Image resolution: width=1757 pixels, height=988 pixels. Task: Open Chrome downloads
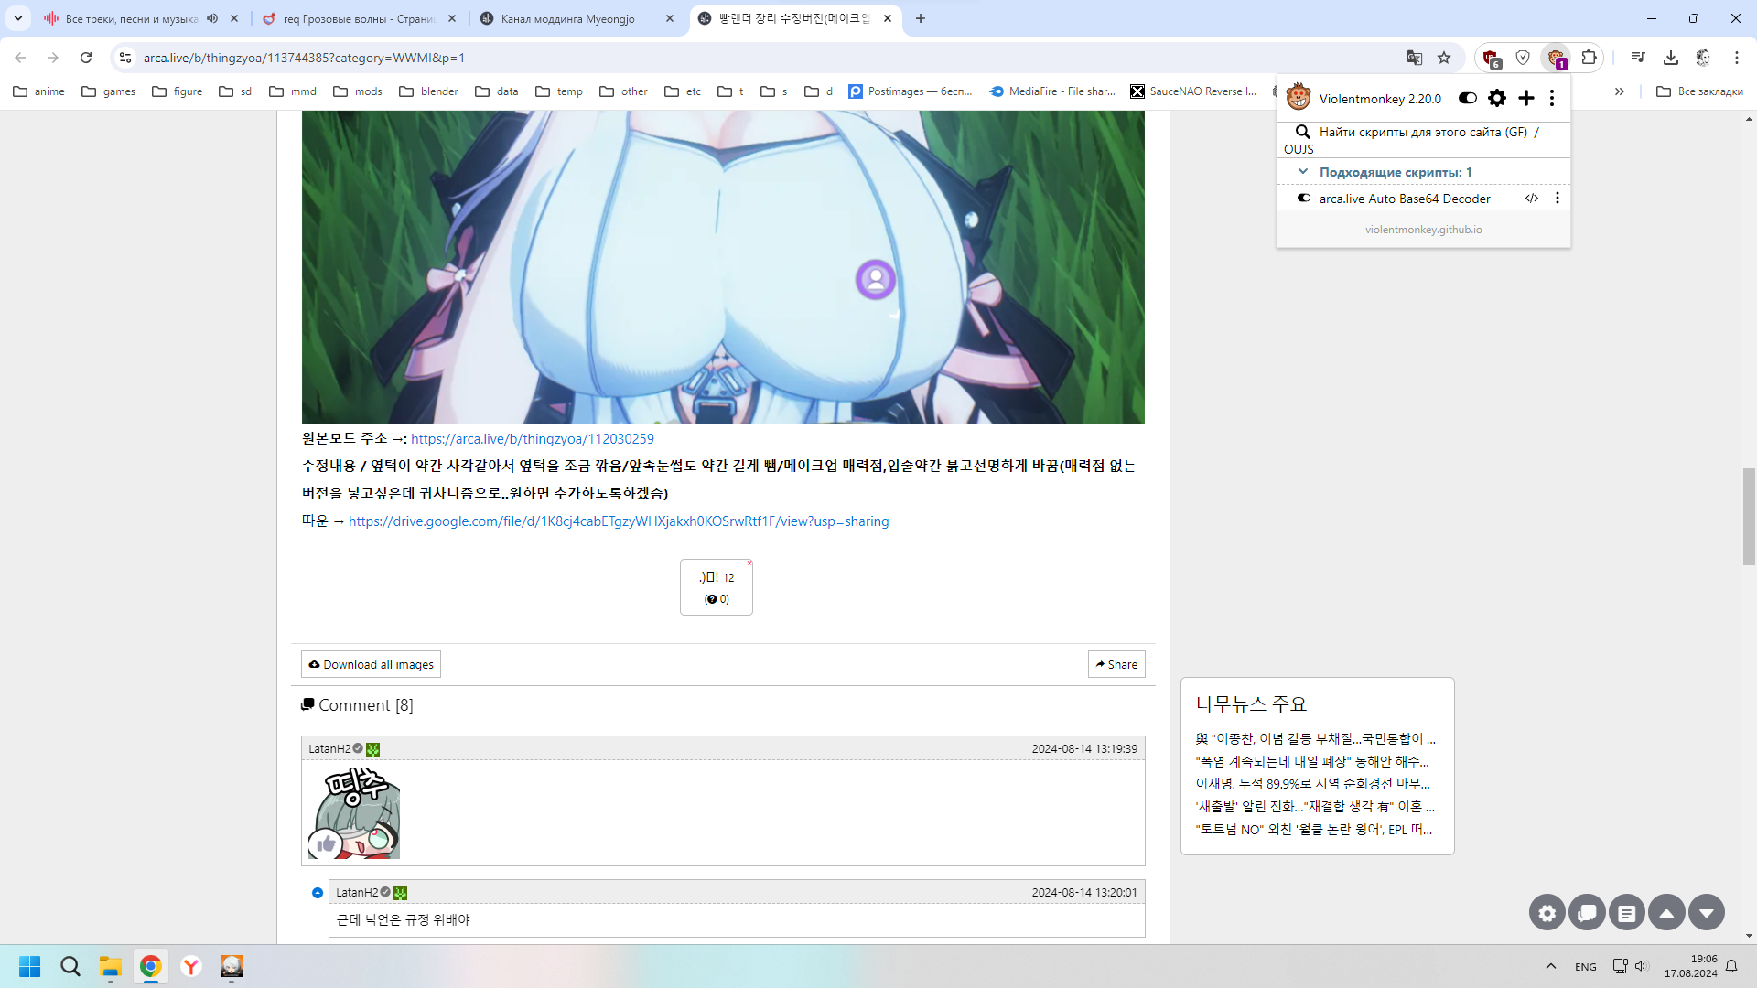(1671, 58)
